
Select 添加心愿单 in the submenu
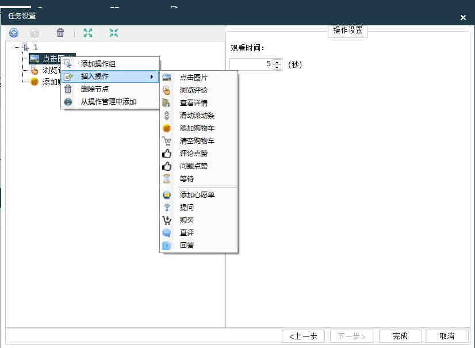tap(199, 195)
